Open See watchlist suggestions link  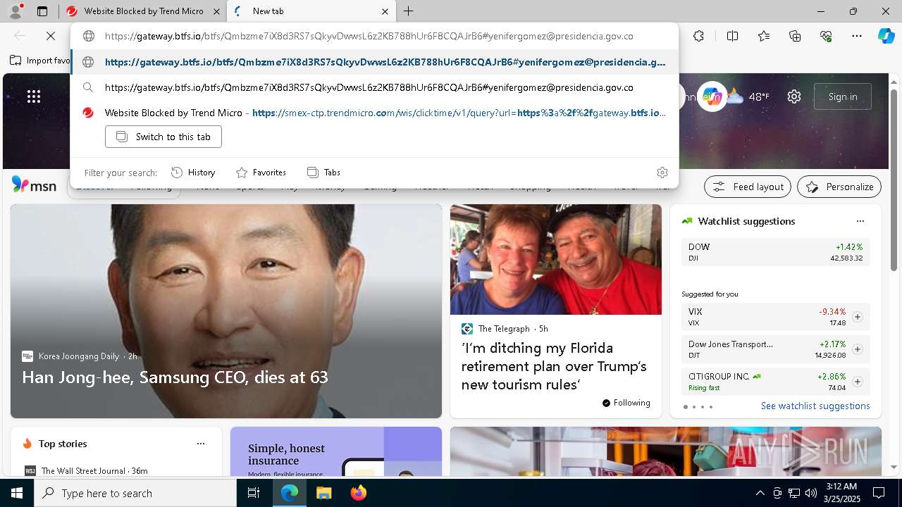pyautogui.click(x=815, y=406)
